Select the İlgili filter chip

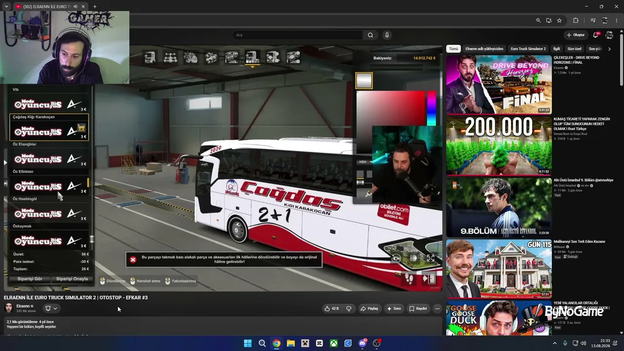556,49
